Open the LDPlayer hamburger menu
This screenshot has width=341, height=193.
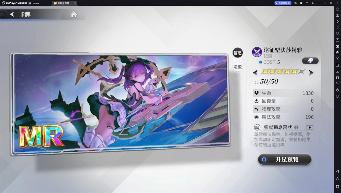[307, 3]
